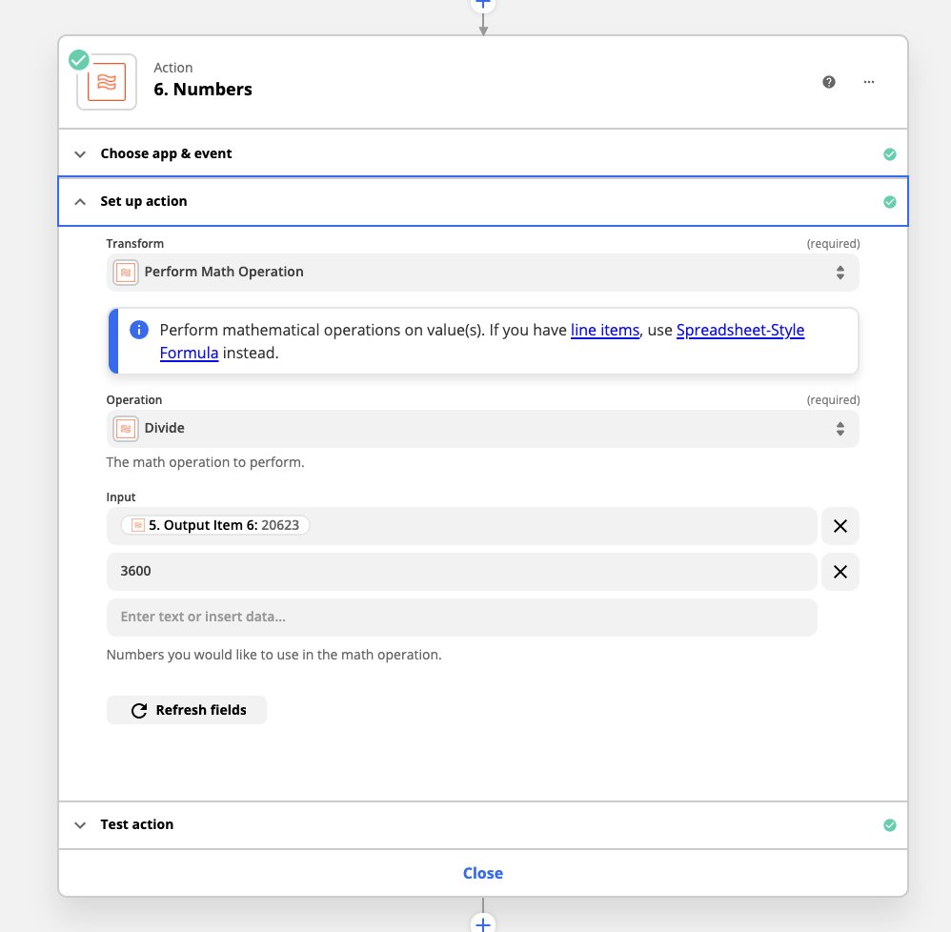Open the Transform dropdown showing Perform Math Operation
Screen dimensions: 951x932
click(483, 273)
